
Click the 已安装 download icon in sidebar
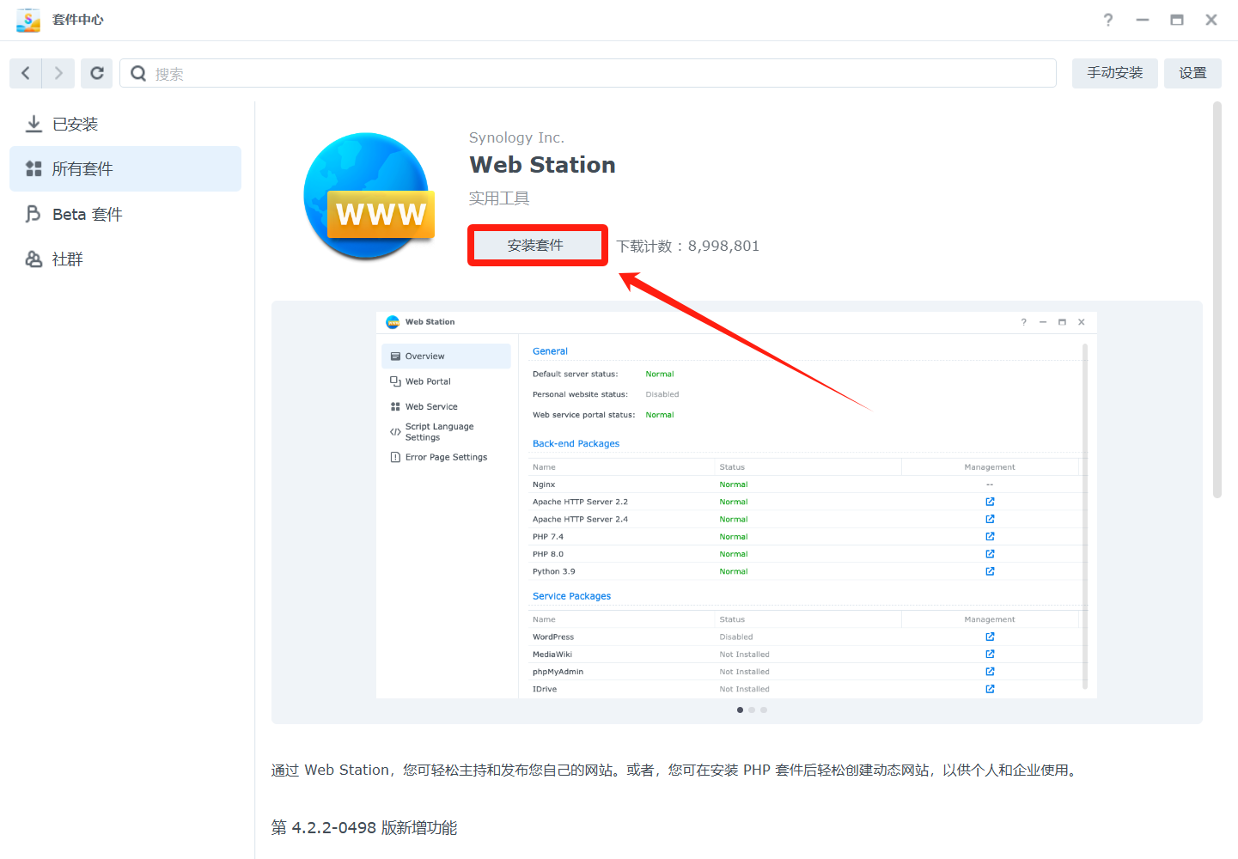click(34, 124)
